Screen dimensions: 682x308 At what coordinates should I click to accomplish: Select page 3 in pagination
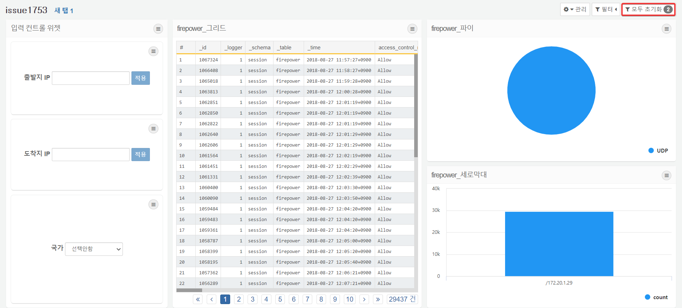pyautogui.click(x=253, y=299)
